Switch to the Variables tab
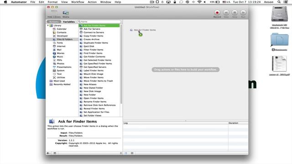The image size is (292, 164). pyautogui.click(x=69, y=22)
